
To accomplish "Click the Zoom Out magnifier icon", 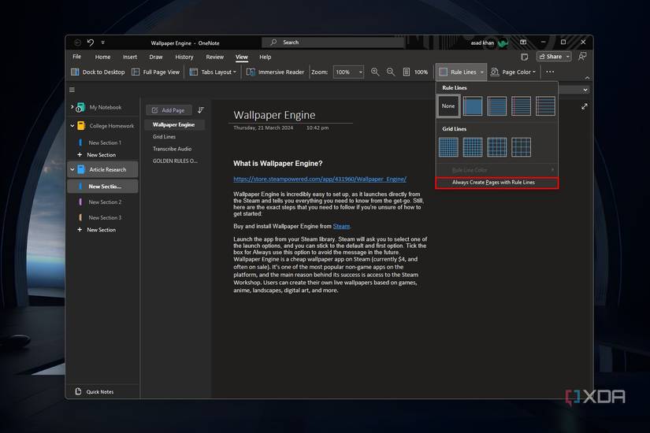I will coord(391,72).
